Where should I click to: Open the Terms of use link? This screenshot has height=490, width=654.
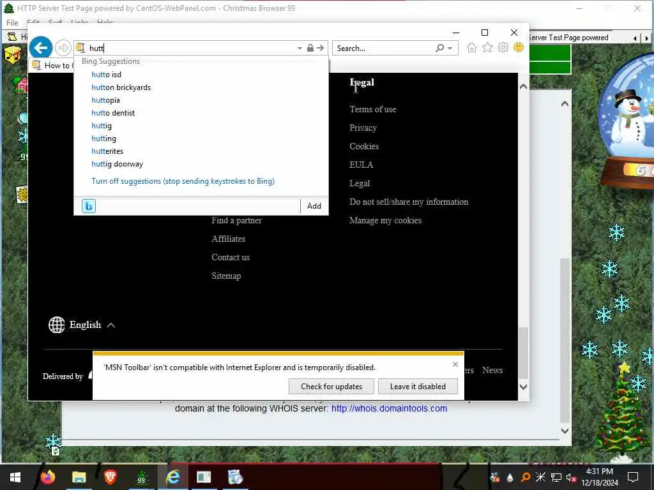pos(373,109)
